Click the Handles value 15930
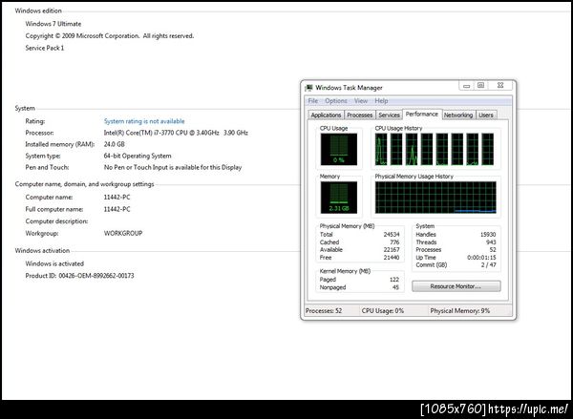The image size is (573, 419). (488, 235)
